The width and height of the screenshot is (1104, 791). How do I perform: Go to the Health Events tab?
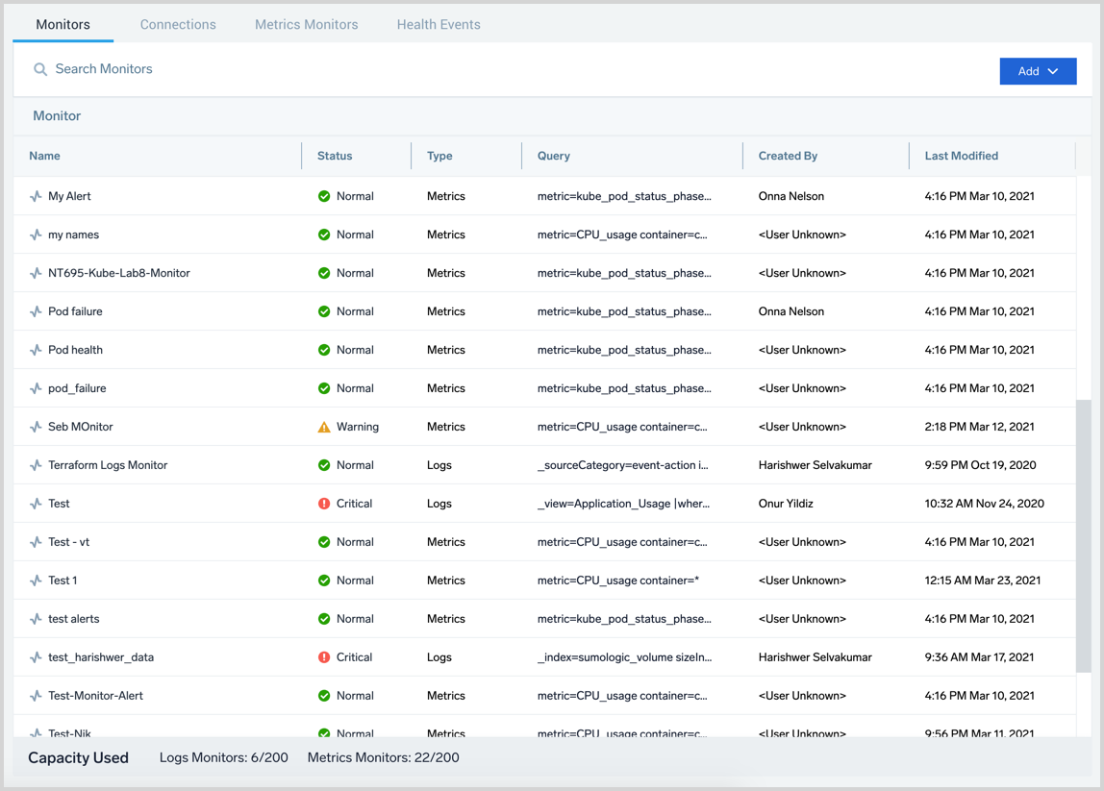tap(439, 25)
